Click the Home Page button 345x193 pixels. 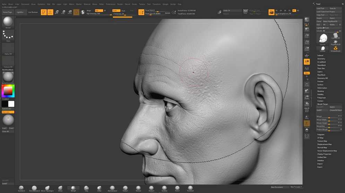[x=8, y=12]
